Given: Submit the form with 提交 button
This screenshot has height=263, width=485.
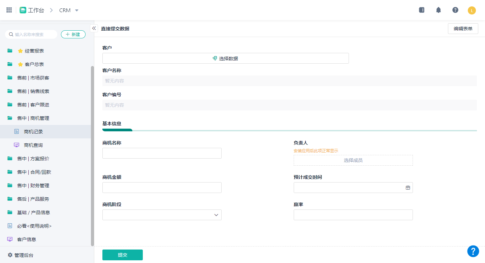Looking at the screenshot, I should pyautogui.click(x=123, y=255).
